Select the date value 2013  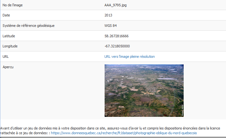108,15
